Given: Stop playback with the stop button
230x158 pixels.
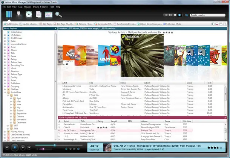Looking at the screenshot, I should 23,147.
